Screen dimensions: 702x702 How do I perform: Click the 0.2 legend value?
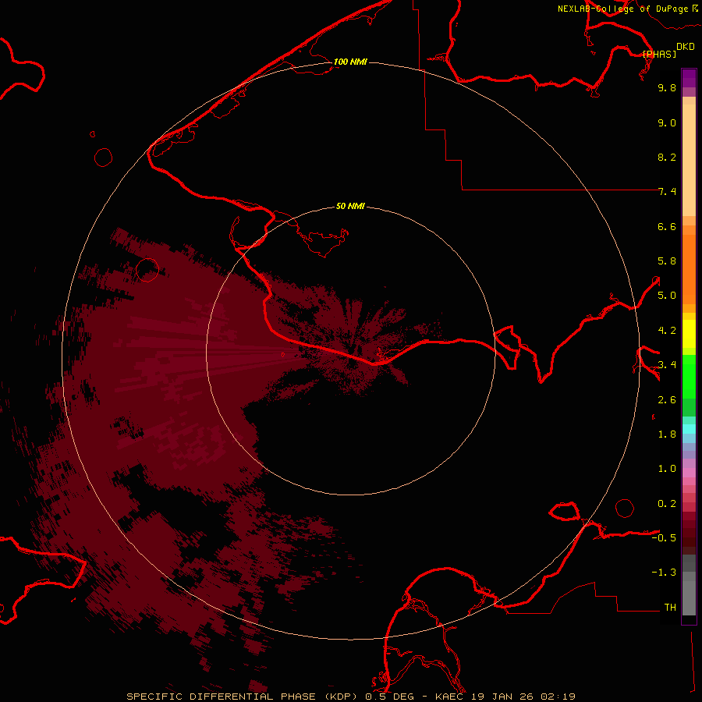667,504
